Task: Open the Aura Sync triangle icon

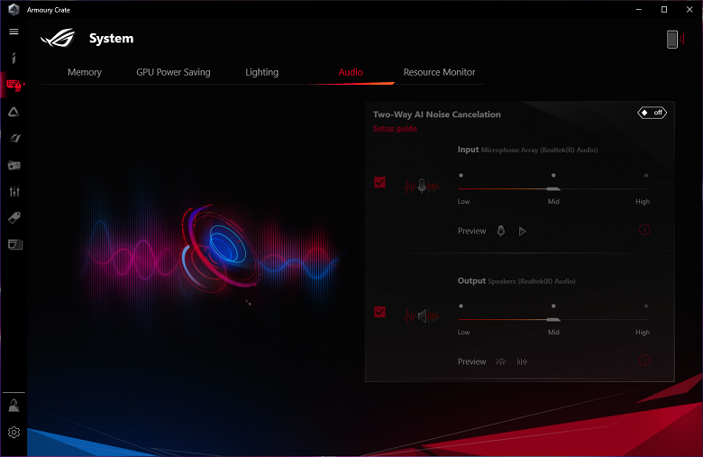Action: click(x=14, y=112)
